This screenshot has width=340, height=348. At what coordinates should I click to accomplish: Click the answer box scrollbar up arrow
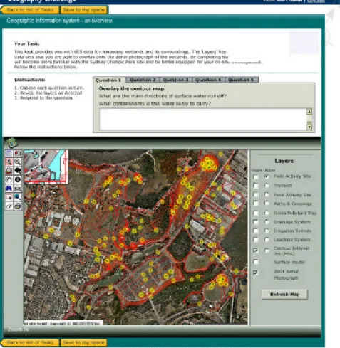(x=309, y=112)
